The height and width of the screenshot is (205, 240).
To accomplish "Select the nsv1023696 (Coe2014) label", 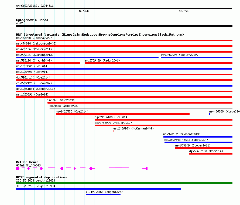I will [x=32, y=94].
